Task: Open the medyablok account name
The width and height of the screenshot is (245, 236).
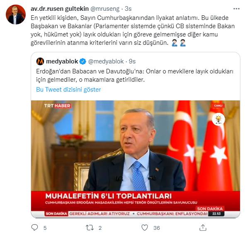Action: click(x=62, y=61)
